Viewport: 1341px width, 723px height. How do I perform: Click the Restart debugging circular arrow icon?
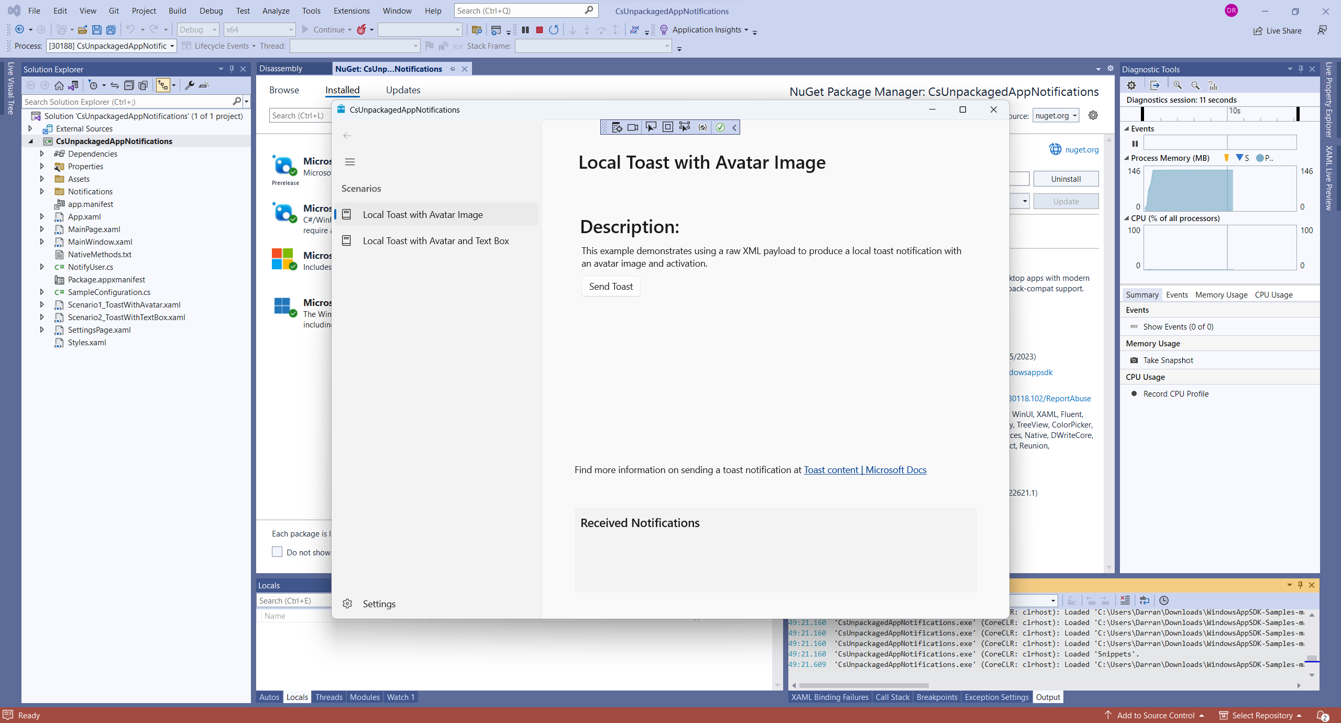coord(554,30)
